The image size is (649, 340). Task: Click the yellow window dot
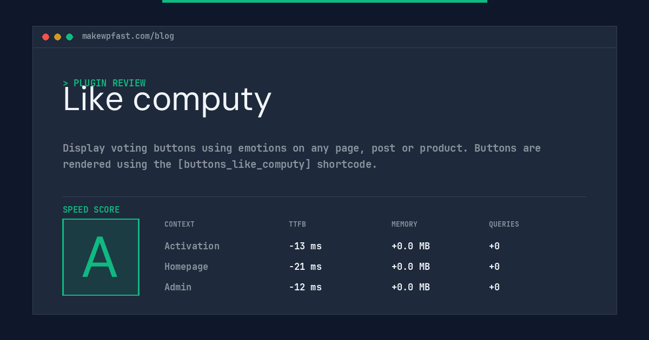57,37
